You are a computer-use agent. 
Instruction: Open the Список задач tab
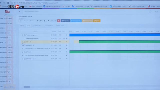[x=60, y=26]
